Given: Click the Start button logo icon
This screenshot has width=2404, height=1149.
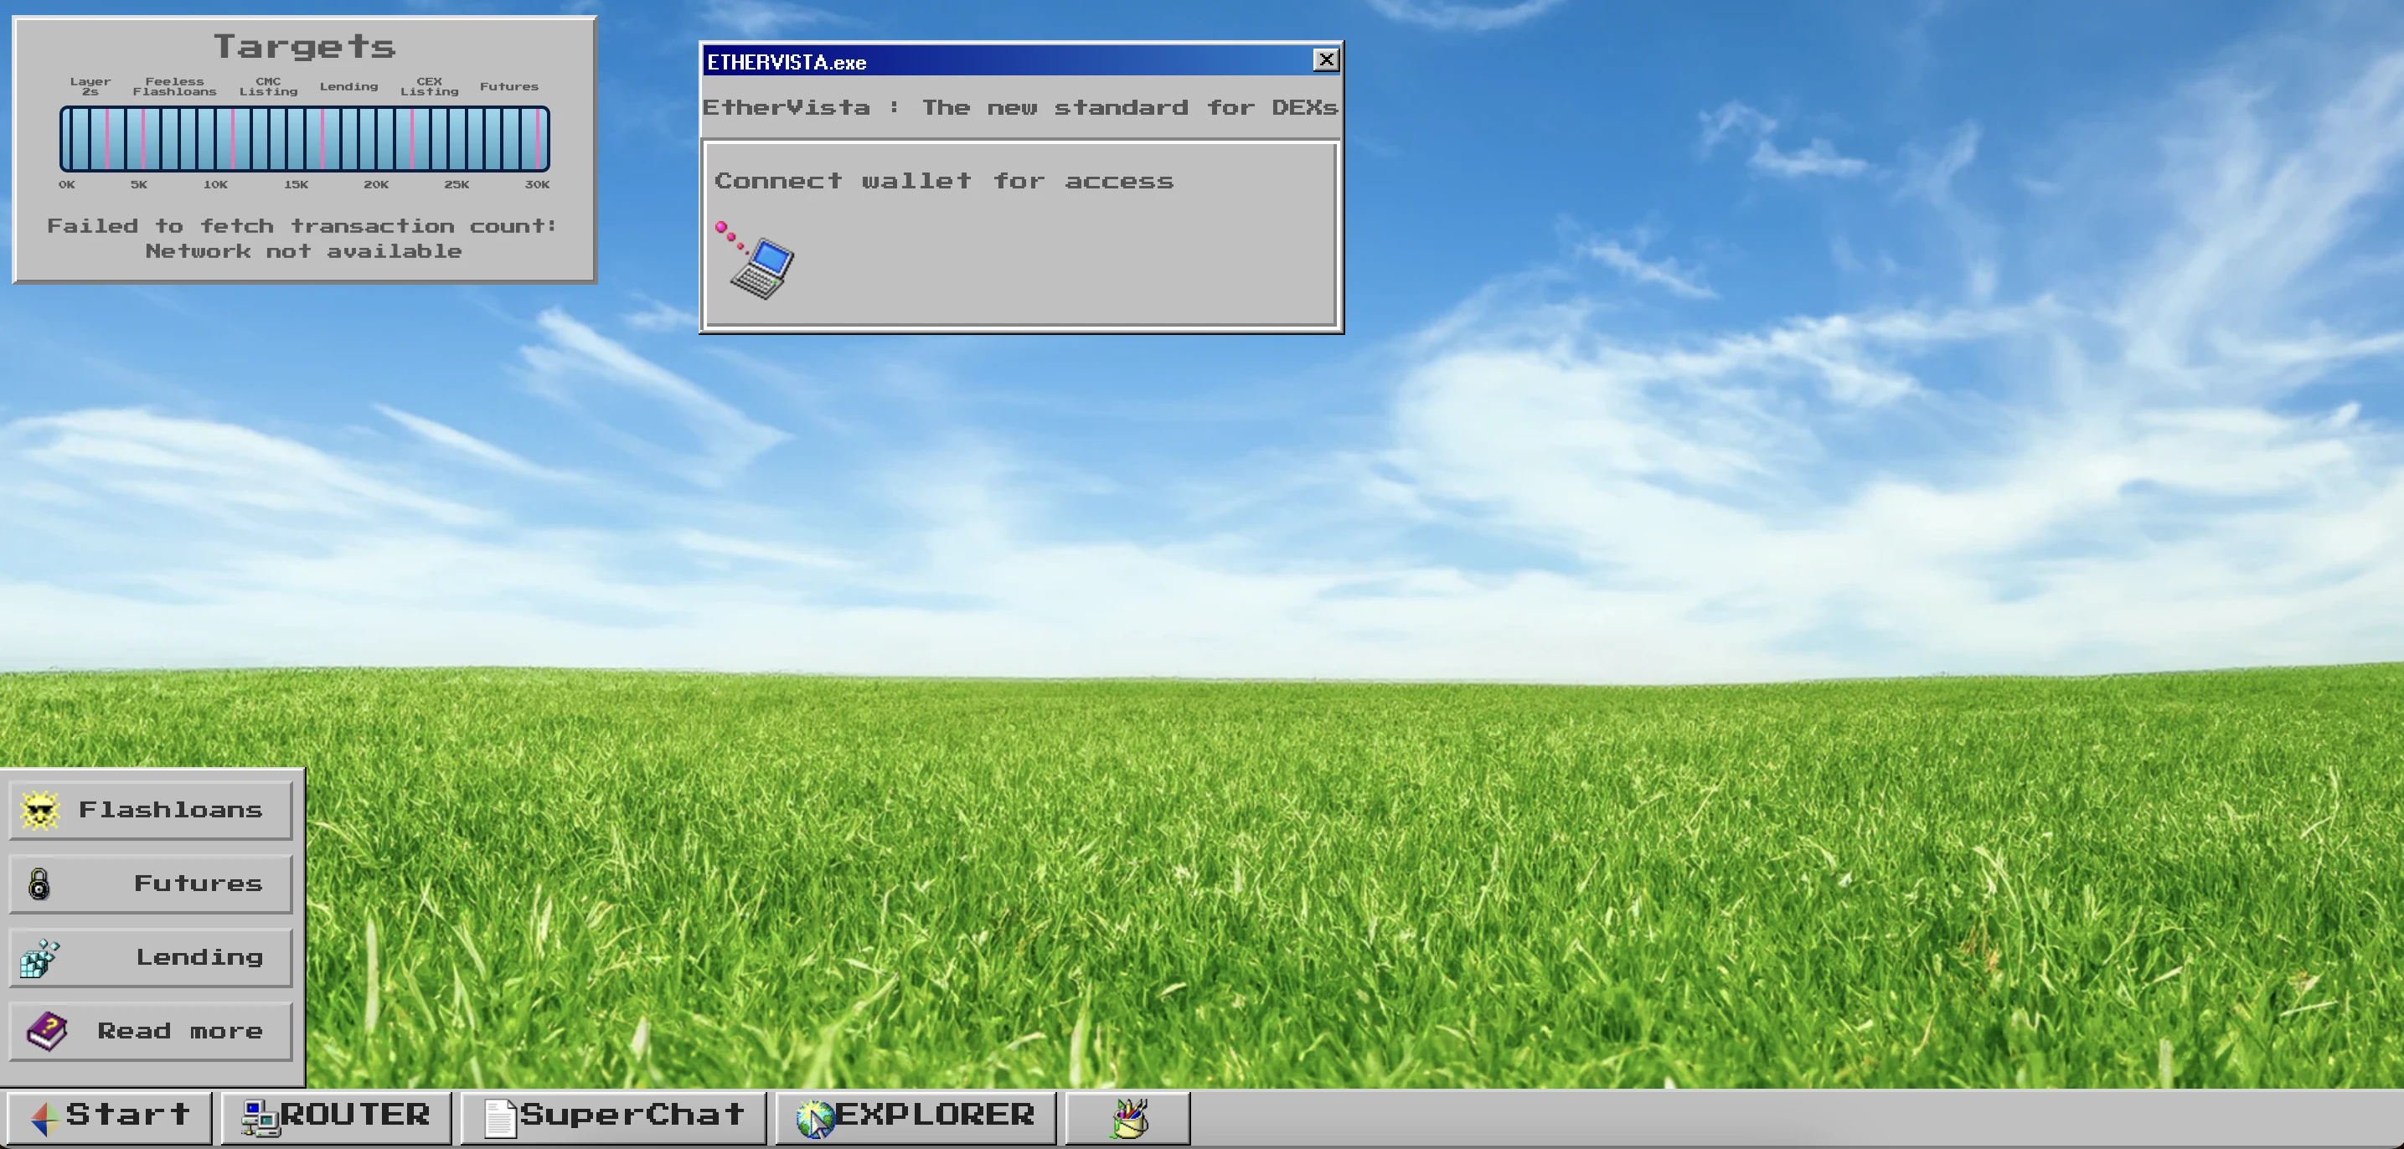Looking at the screenshot, I should [44, 1117].
